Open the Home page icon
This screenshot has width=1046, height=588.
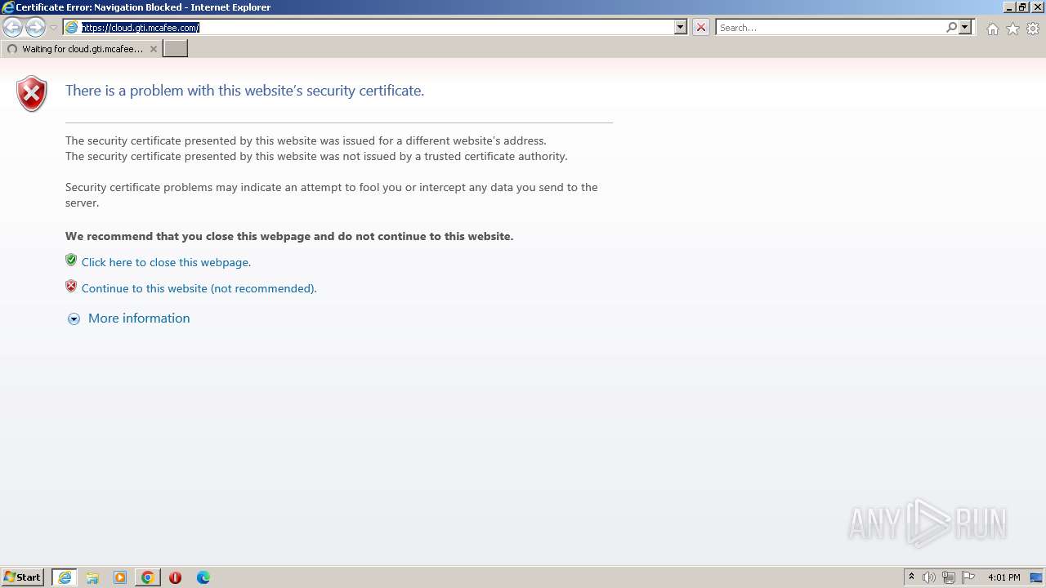point(992,29)
